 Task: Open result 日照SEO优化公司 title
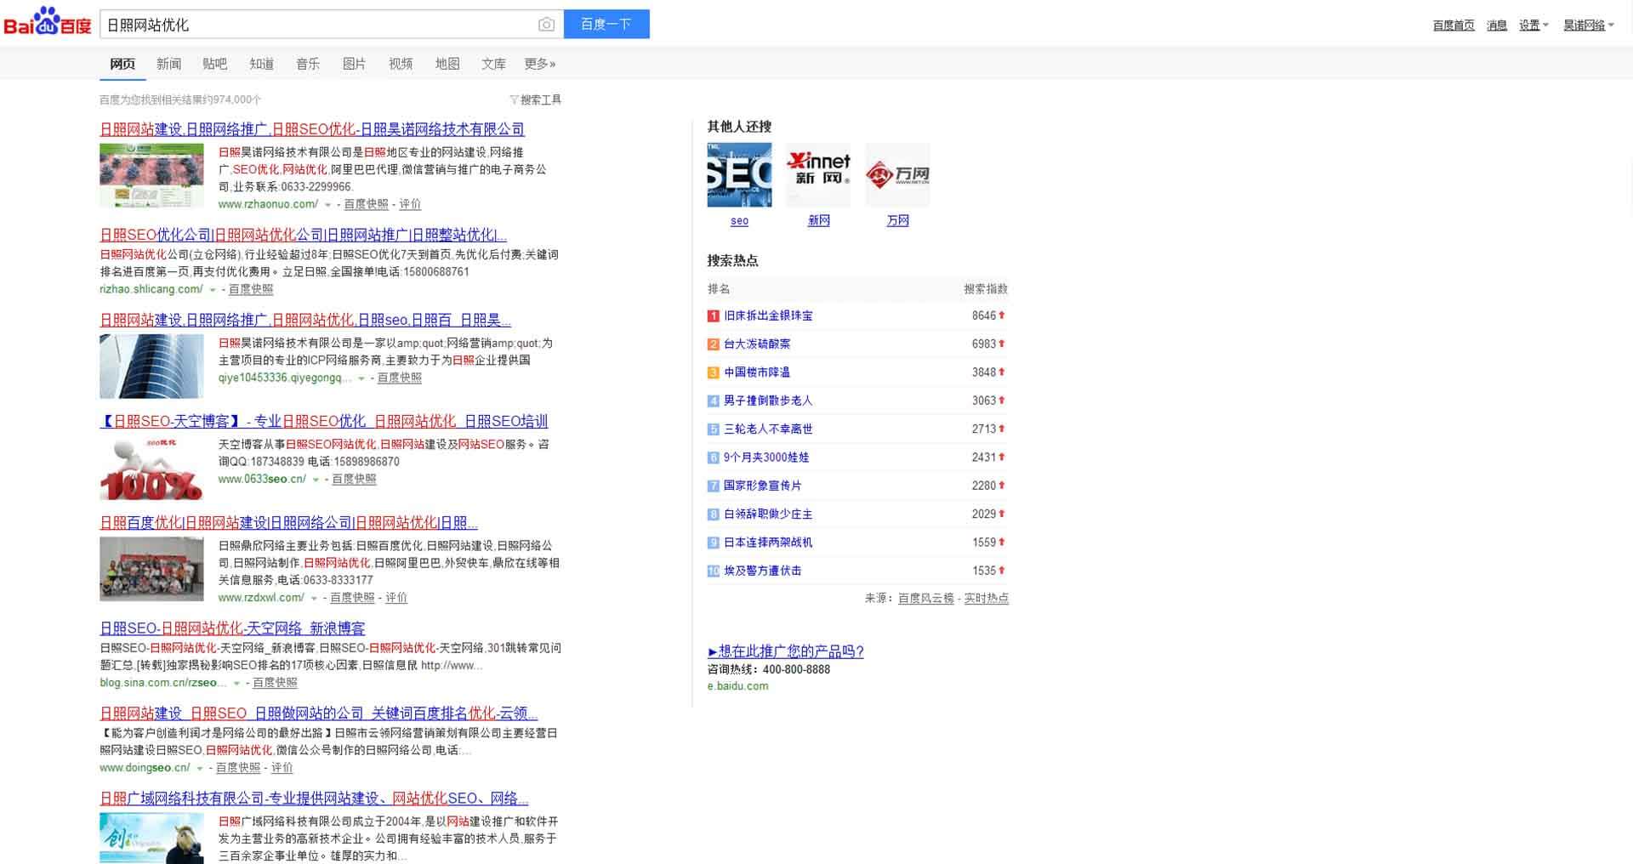[303, 235]
